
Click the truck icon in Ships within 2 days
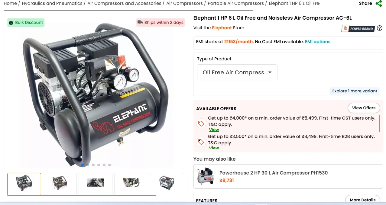point(140,22)
